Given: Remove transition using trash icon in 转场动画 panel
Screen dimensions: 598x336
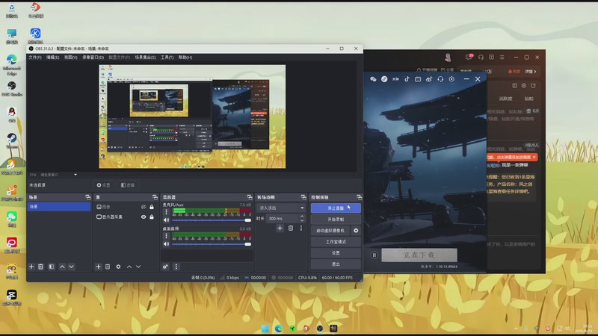Looking at the screenshot, I should [291, 228].
